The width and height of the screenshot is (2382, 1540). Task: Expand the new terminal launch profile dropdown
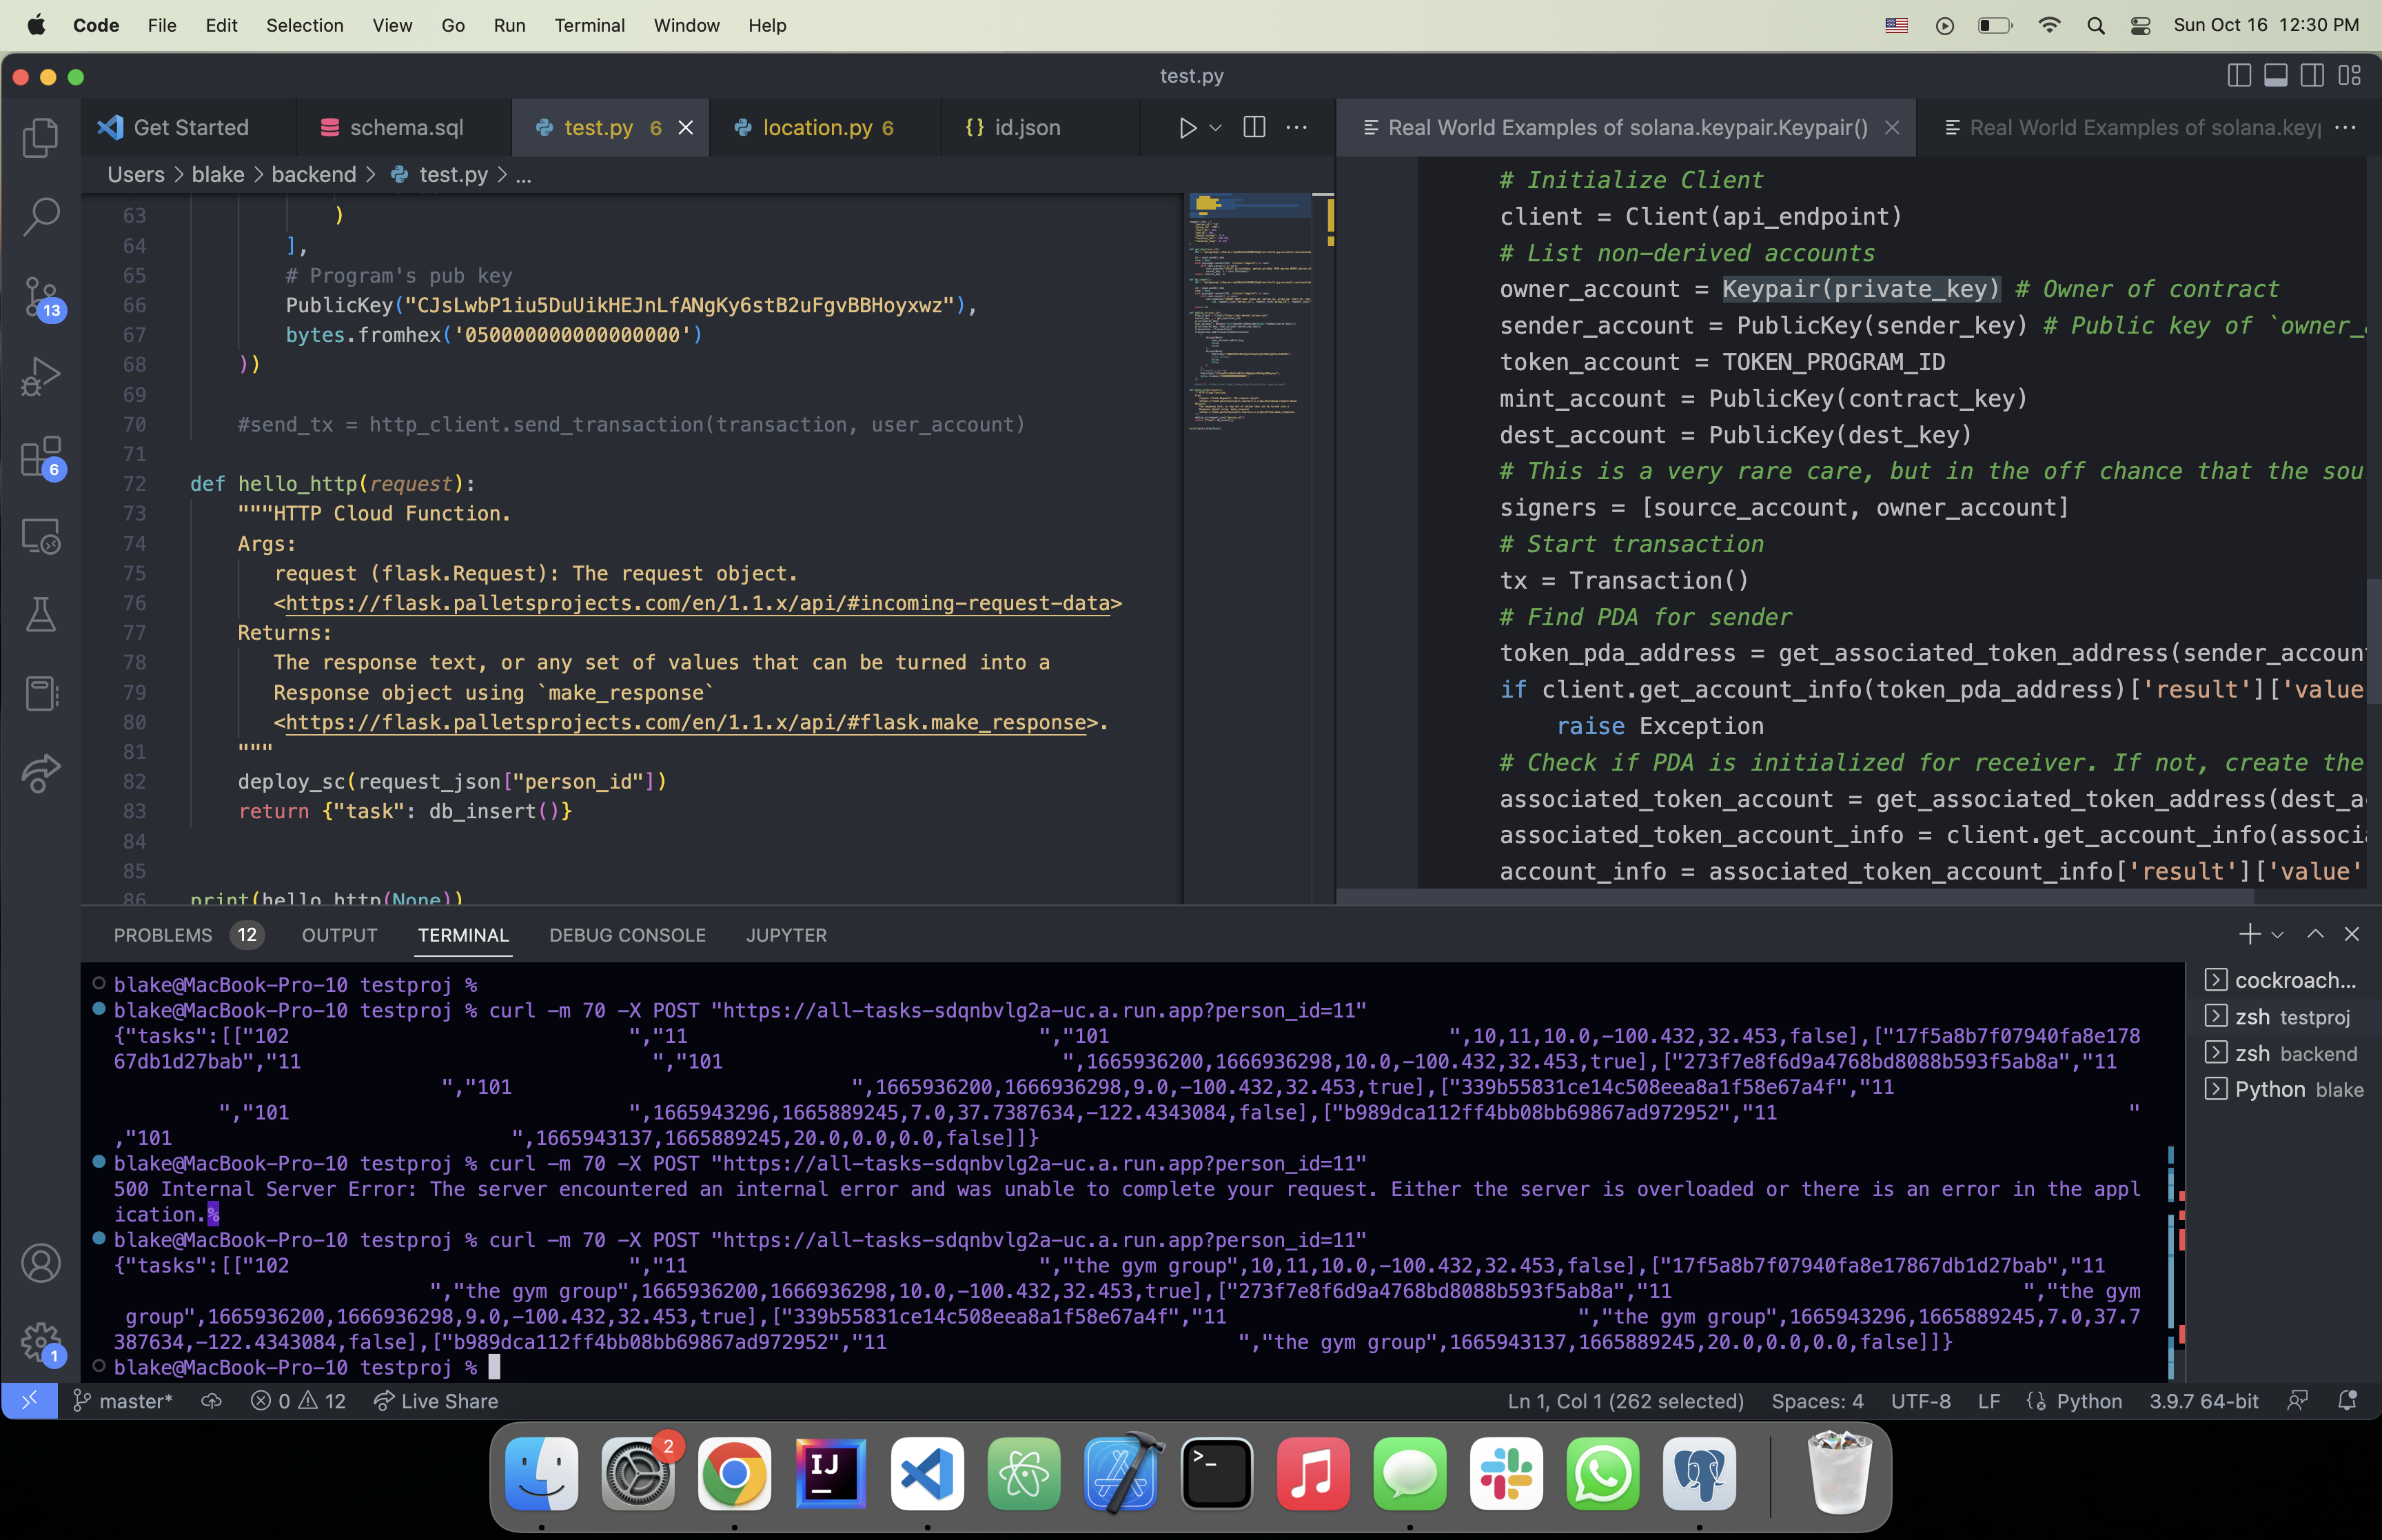[2278, 935]
